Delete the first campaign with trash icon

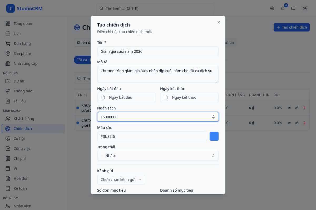(x=304, y=108)
